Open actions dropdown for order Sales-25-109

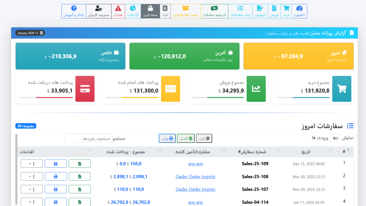click(31, 164)
